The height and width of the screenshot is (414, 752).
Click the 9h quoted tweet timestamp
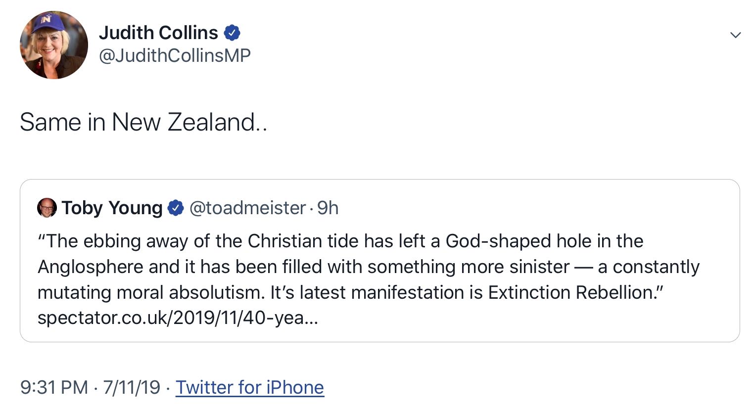328,208
